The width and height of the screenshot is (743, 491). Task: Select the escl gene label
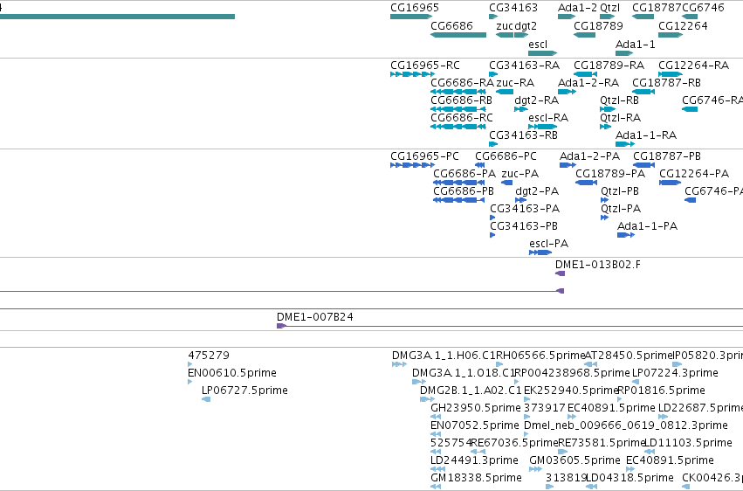(538, 44)
